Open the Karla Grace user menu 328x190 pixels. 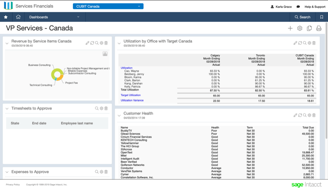click(x=281, y=7)
